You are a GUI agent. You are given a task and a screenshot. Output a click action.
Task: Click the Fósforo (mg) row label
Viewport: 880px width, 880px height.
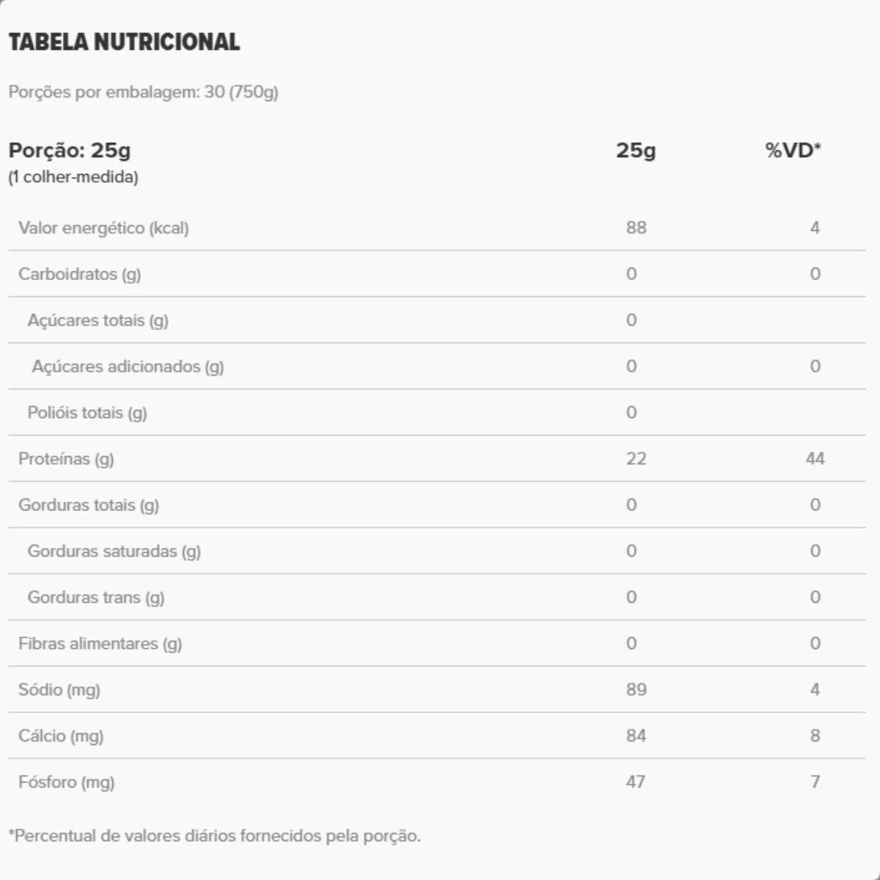point(67,782)
